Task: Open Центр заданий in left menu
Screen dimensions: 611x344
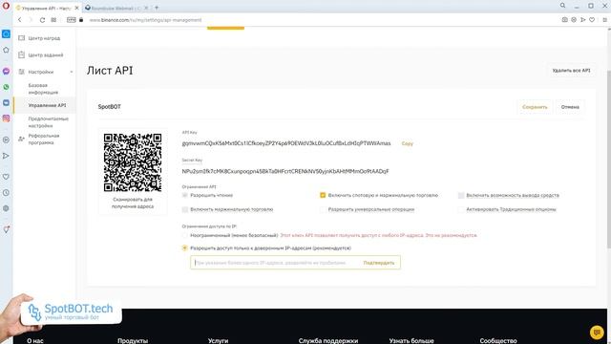Action: (46, 55)
